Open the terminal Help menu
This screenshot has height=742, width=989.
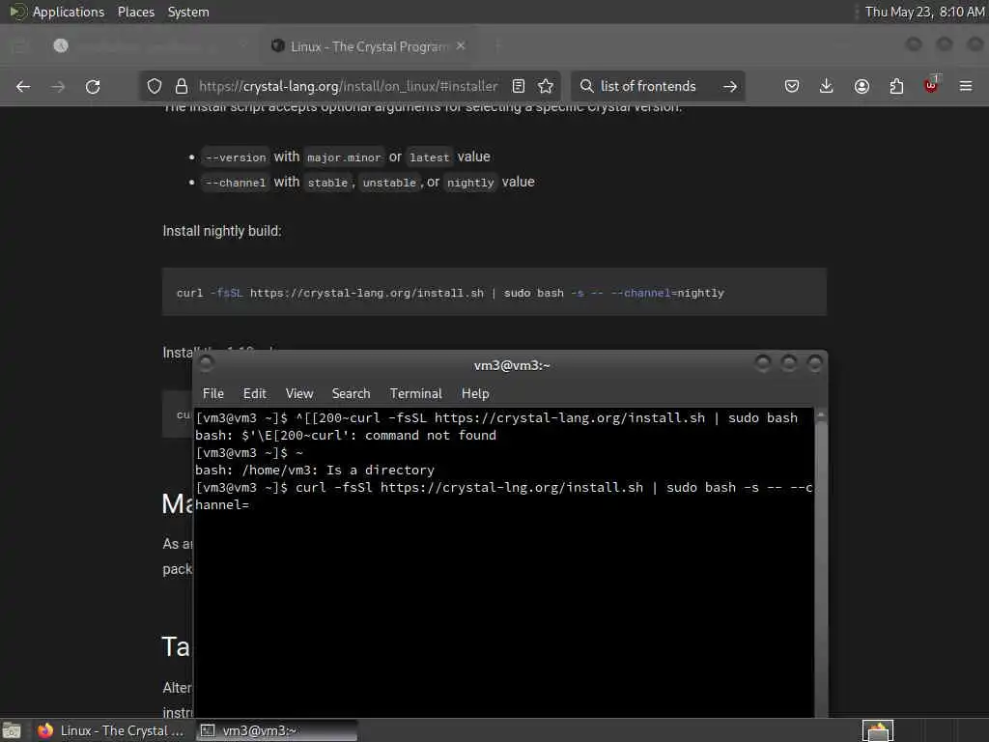tap(475, 394)
